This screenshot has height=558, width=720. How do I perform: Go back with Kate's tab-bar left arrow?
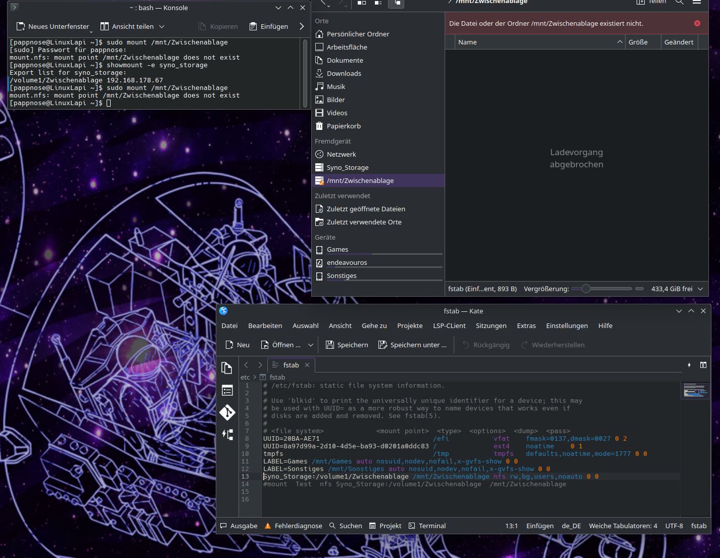[x=246, y=365]
